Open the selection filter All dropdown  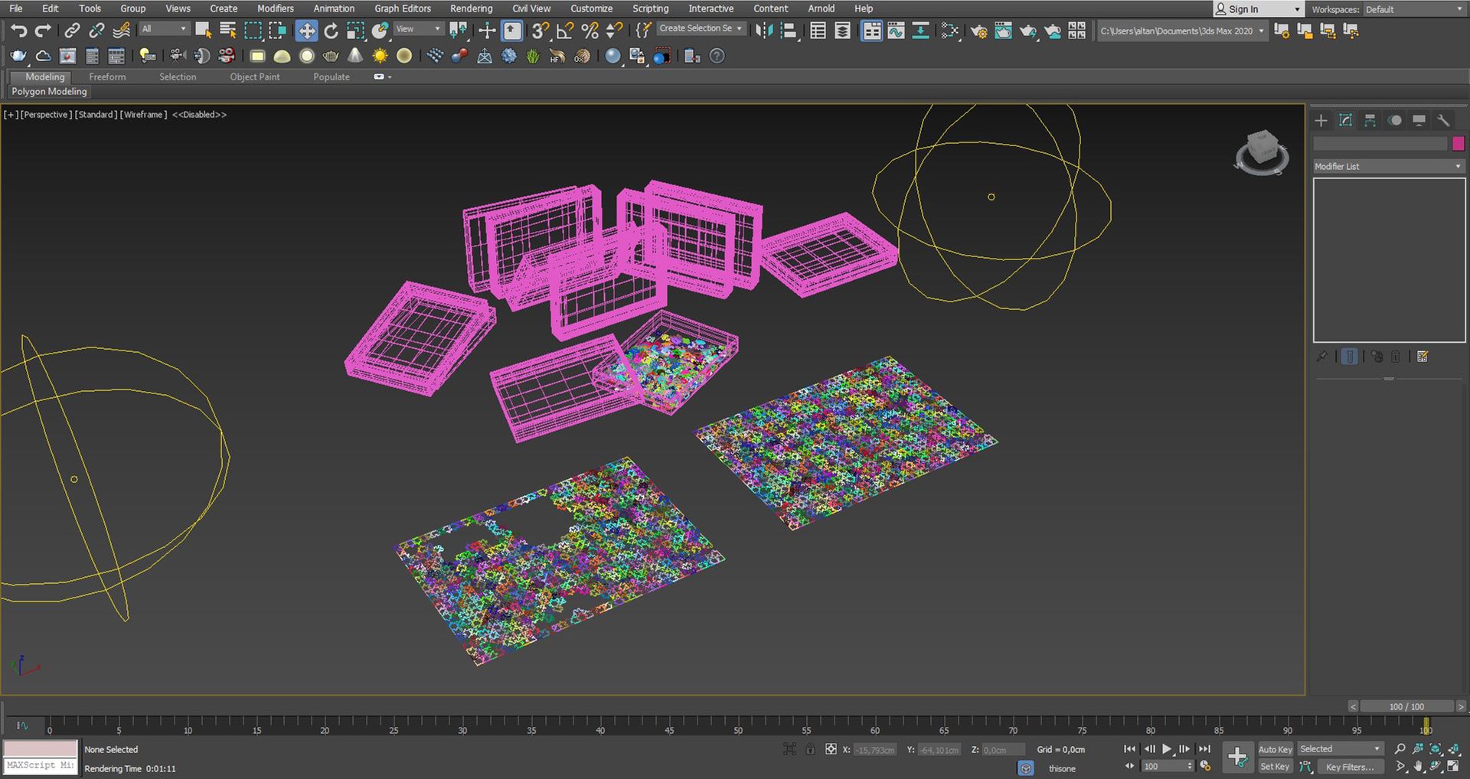coord(164,29)
